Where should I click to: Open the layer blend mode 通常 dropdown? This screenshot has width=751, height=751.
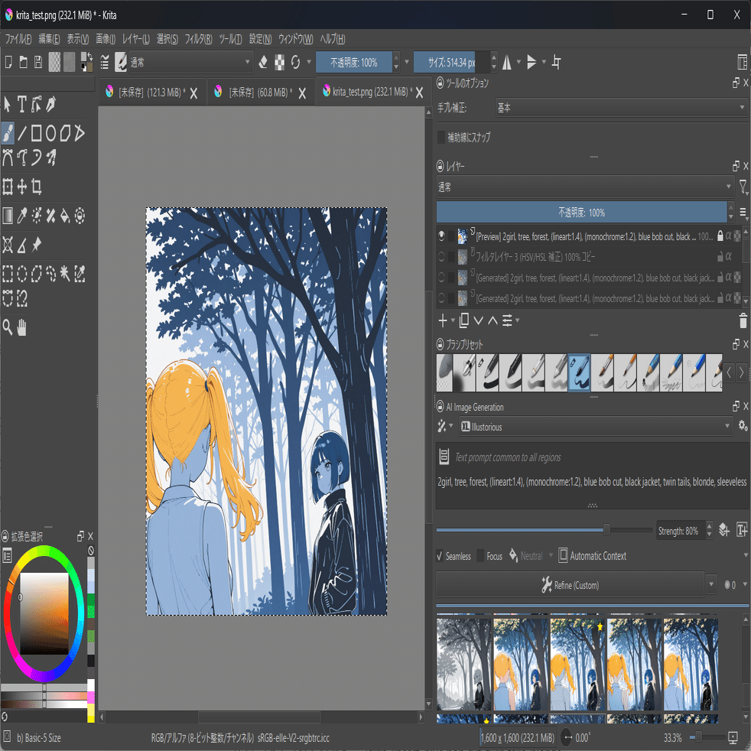pyautogui.click(x=584, y=187)
